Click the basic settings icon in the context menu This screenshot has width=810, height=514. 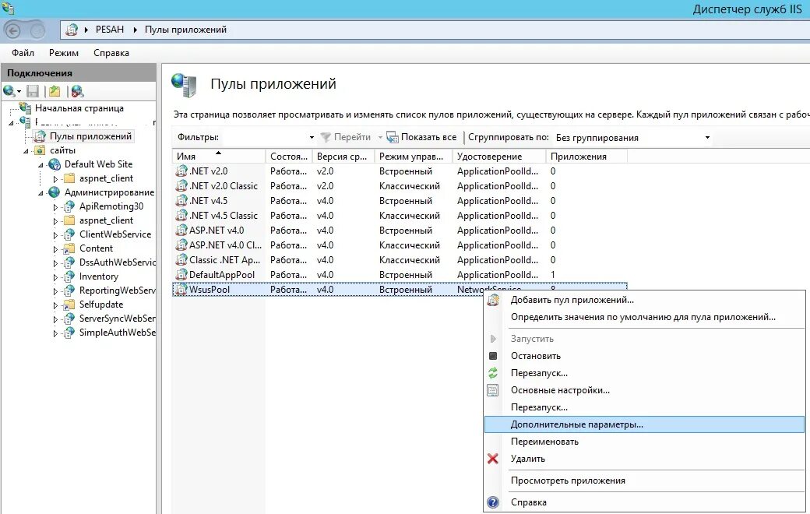(493, 390)
